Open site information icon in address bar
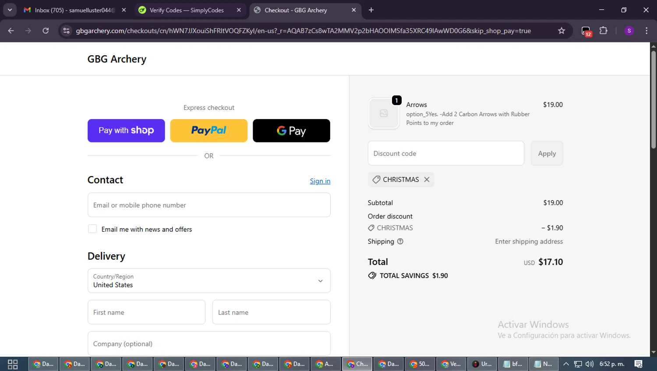The width and height of the screenshot is (657, 371). 66,31
